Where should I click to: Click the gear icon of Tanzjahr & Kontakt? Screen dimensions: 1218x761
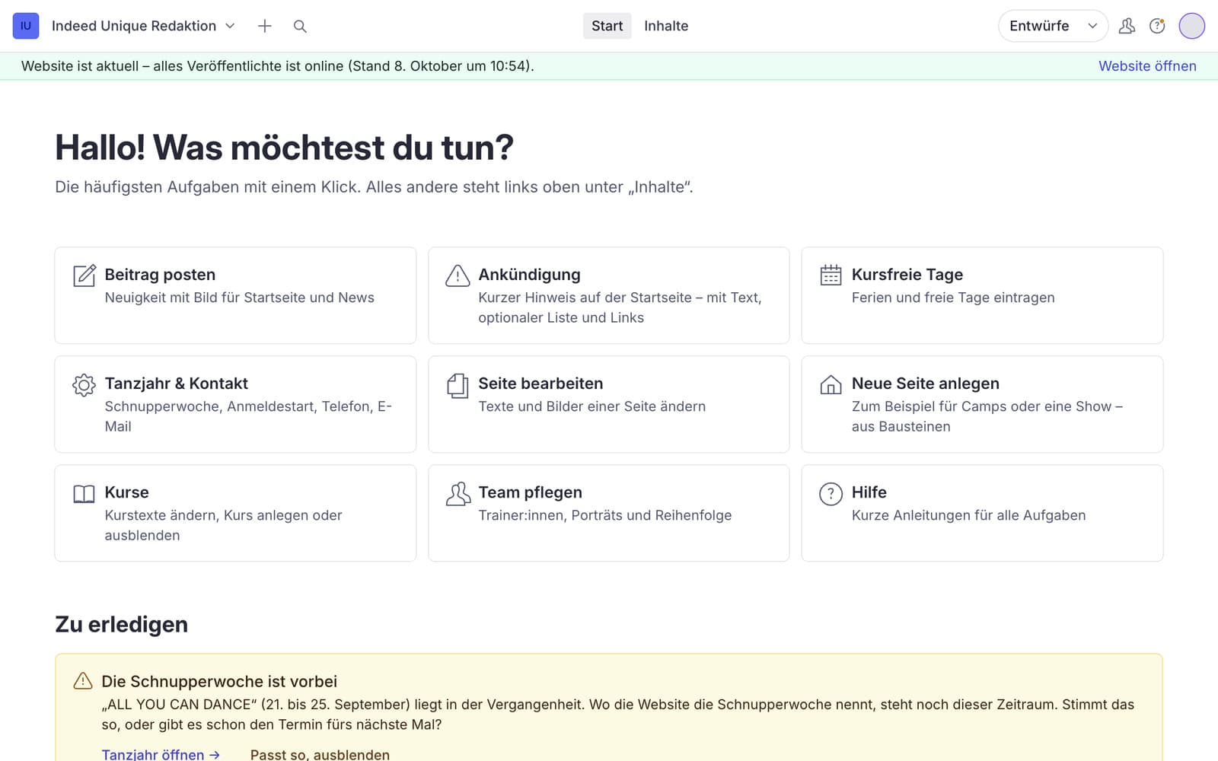84,384
